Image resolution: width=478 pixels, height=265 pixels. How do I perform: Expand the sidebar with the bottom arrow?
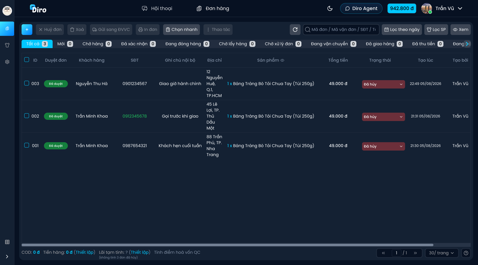[x=7, y=257]
